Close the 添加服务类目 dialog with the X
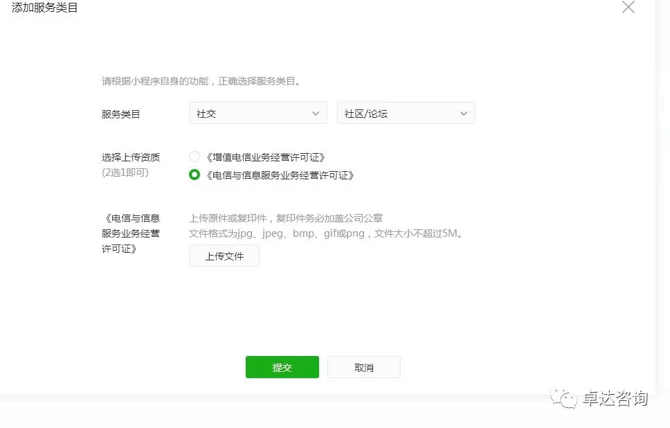The image size is (670, 428). [628, 7]
